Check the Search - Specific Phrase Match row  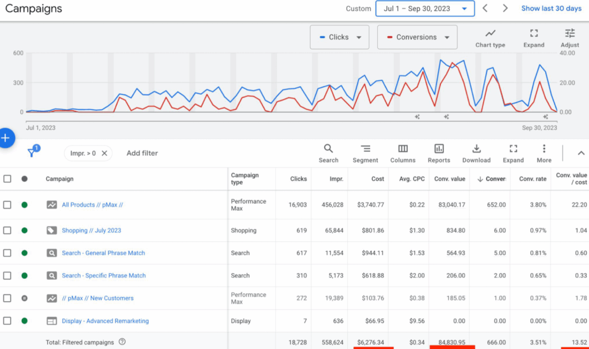coord(7,275)
